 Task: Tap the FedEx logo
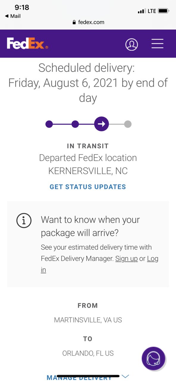[27, 43]
